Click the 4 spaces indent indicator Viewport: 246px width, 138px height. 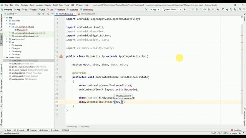coord(234,133)
